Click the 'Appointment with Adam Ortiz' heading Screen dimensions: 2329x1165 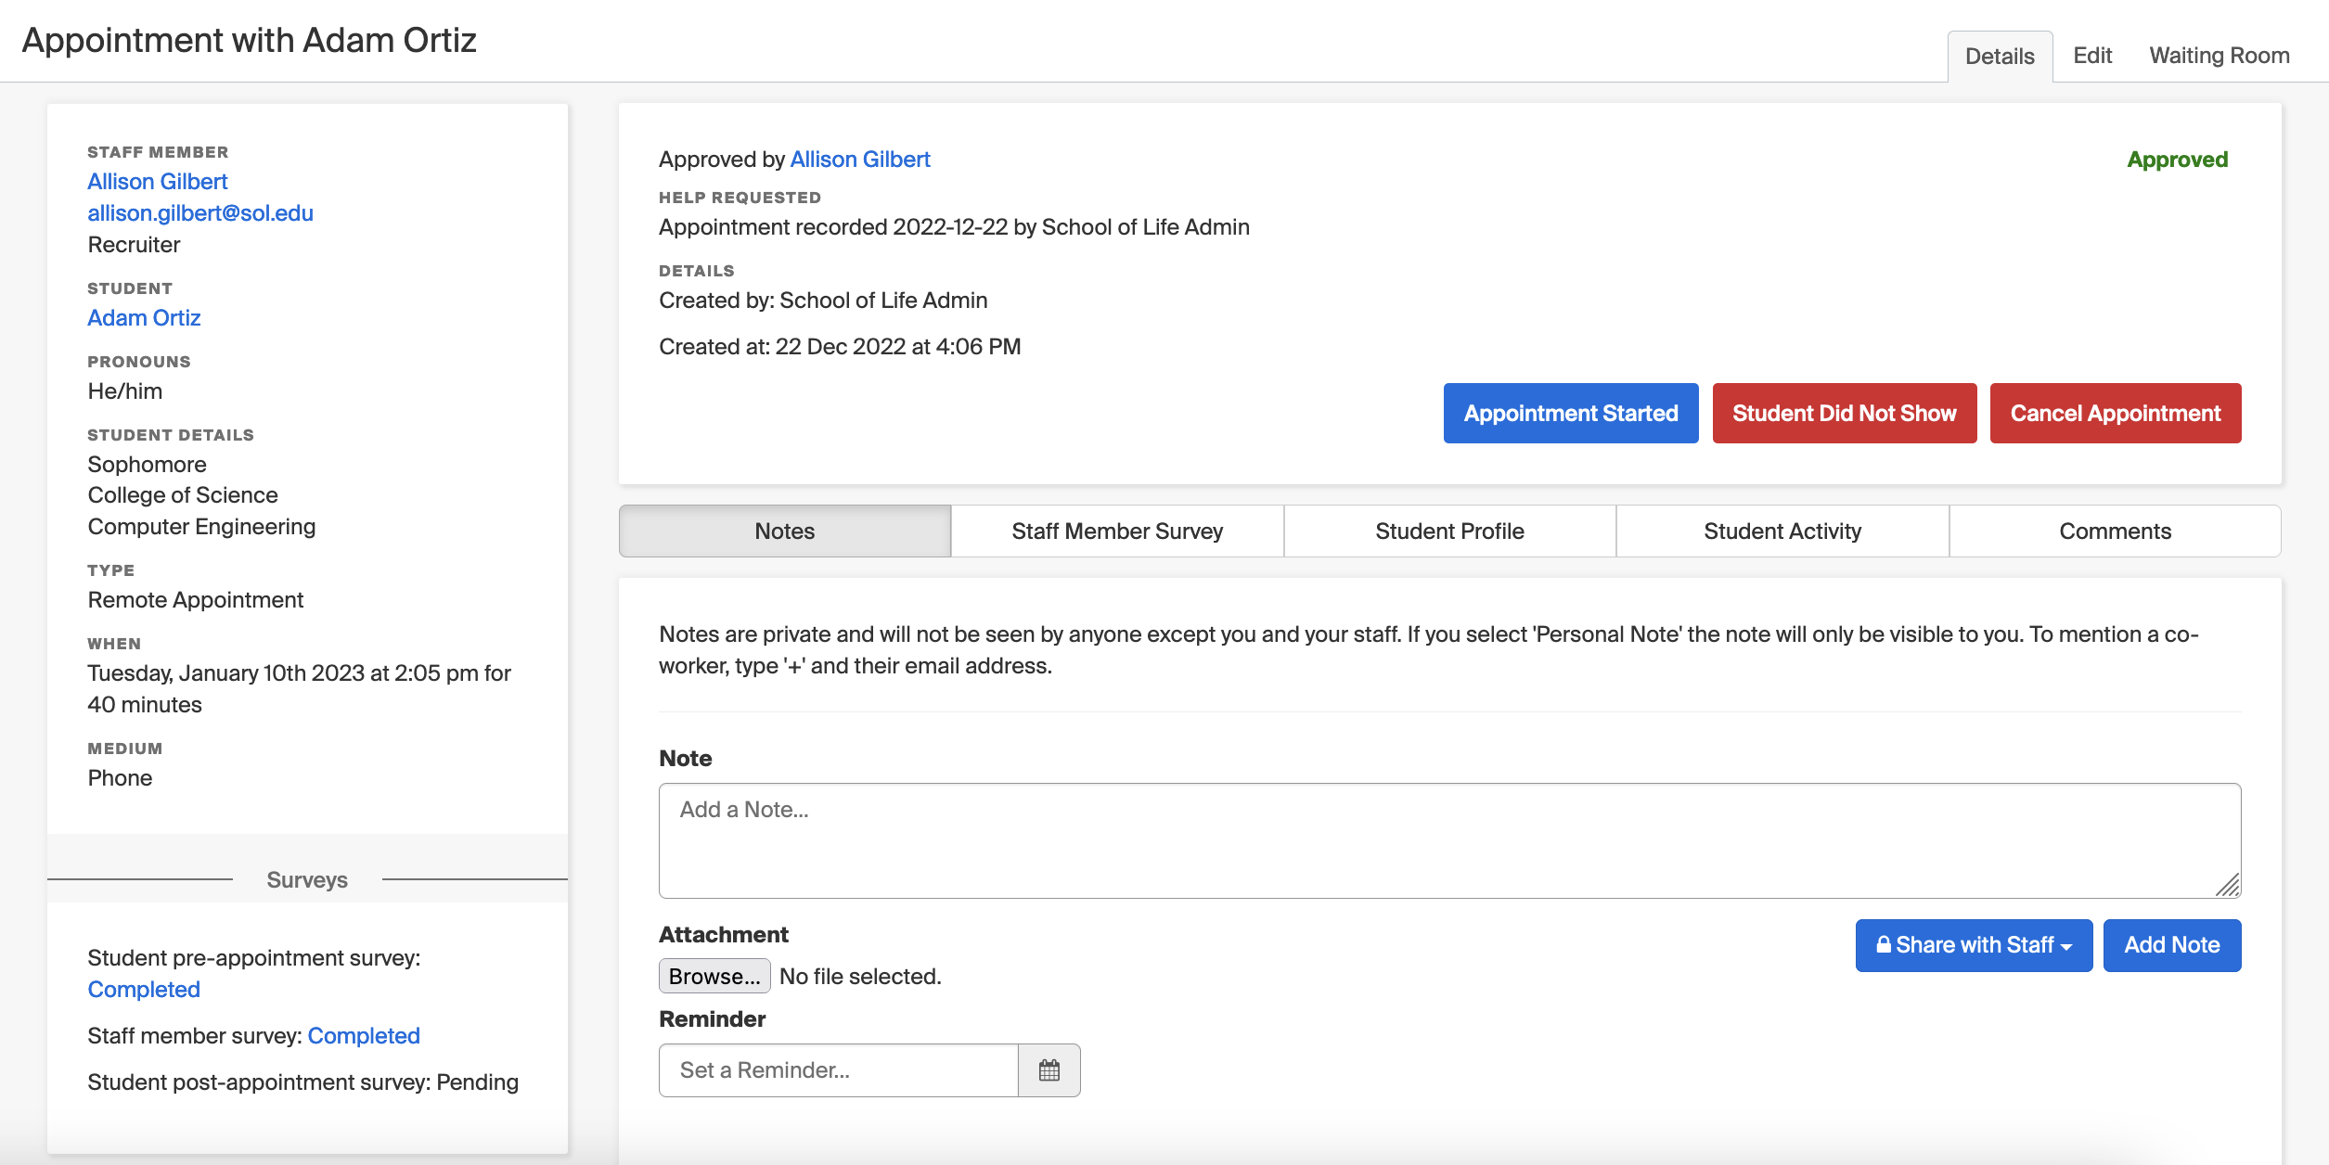249,40
